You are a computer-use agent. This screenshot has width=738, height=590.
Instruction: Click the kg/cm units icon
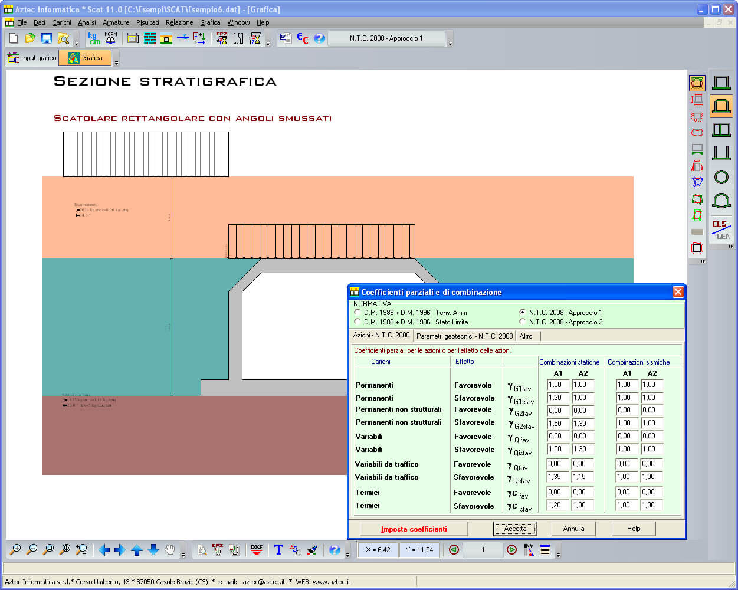point(94,38)
